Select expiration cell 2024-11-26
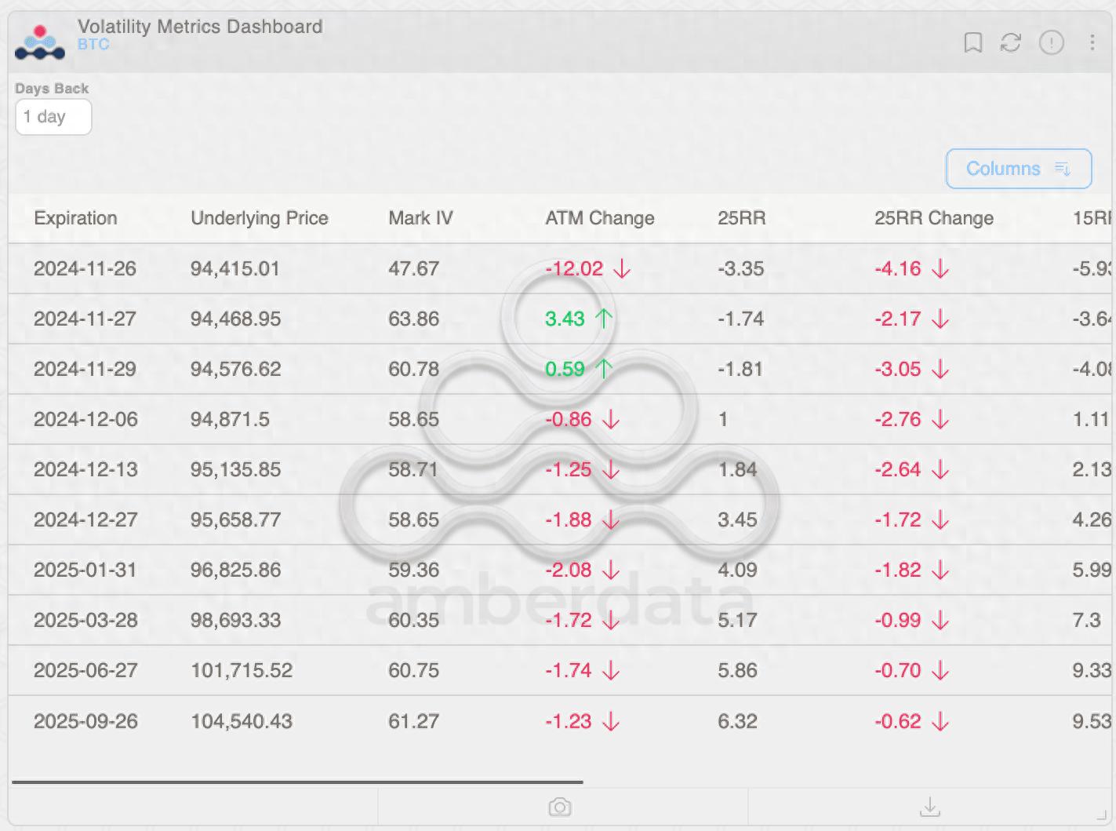The image size is (1116, 831). 85,268
